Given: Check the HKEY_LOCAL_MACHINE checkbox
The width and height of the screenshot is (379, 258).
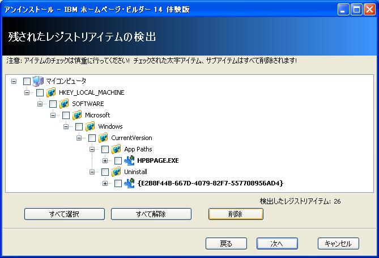Looking at the screenshot, I should [40, 92].
